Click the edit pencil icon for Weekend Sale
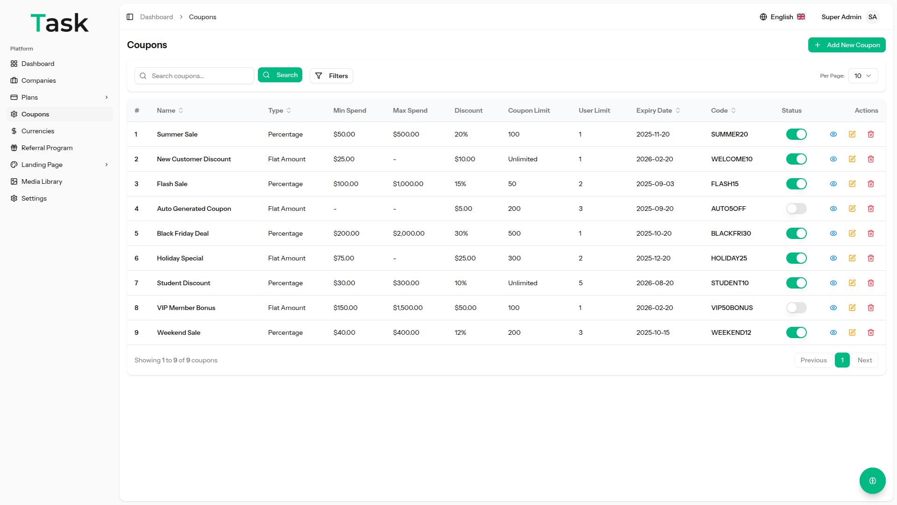Image resolution: width=897 pixels, height=505 pixels. point(852,332)
